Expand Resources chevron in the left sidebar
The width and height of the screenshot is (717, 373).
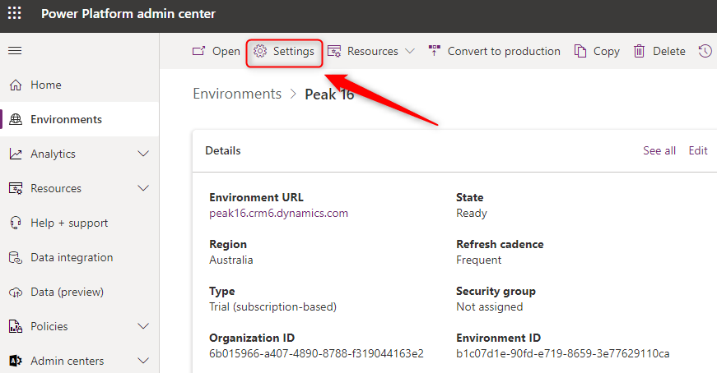tap(143, 189)
